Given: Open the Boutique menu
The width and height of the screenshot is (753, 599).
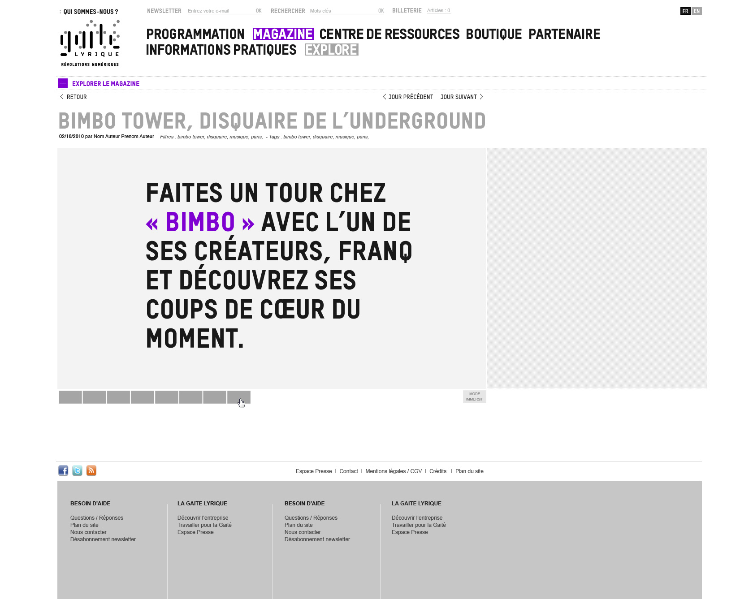Looking at the screenshot, I should [494, 34].
